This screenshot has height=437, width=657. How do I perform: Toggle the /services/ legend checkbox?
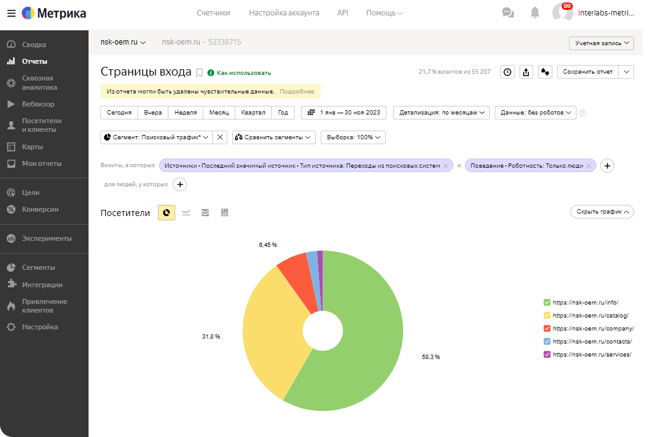coord(547,355)
